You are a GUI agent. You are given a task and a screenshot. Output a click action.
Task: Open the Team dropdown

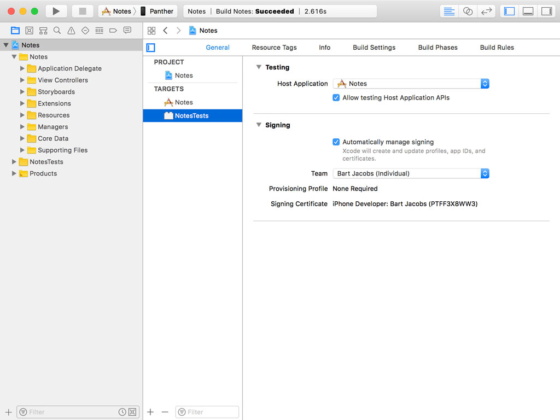(411, 173)
